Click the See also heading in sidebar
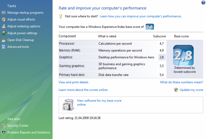 (14, 119)
